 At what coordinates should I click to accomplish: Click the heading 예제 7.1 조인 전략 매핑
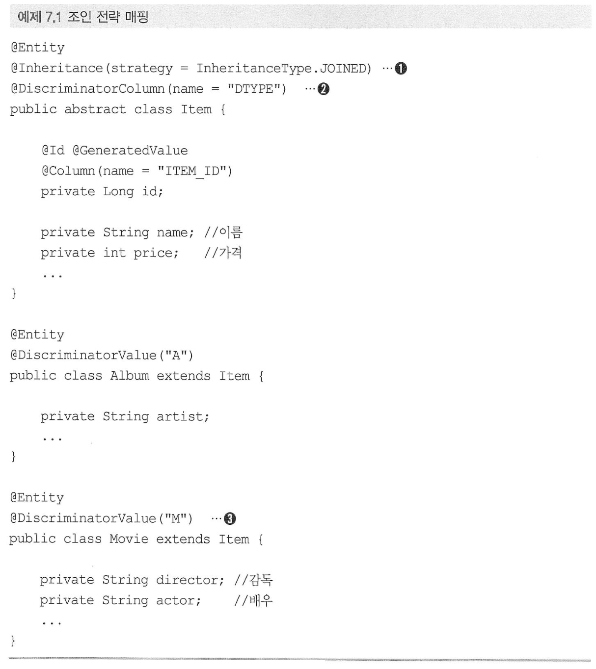pos(83,17)
